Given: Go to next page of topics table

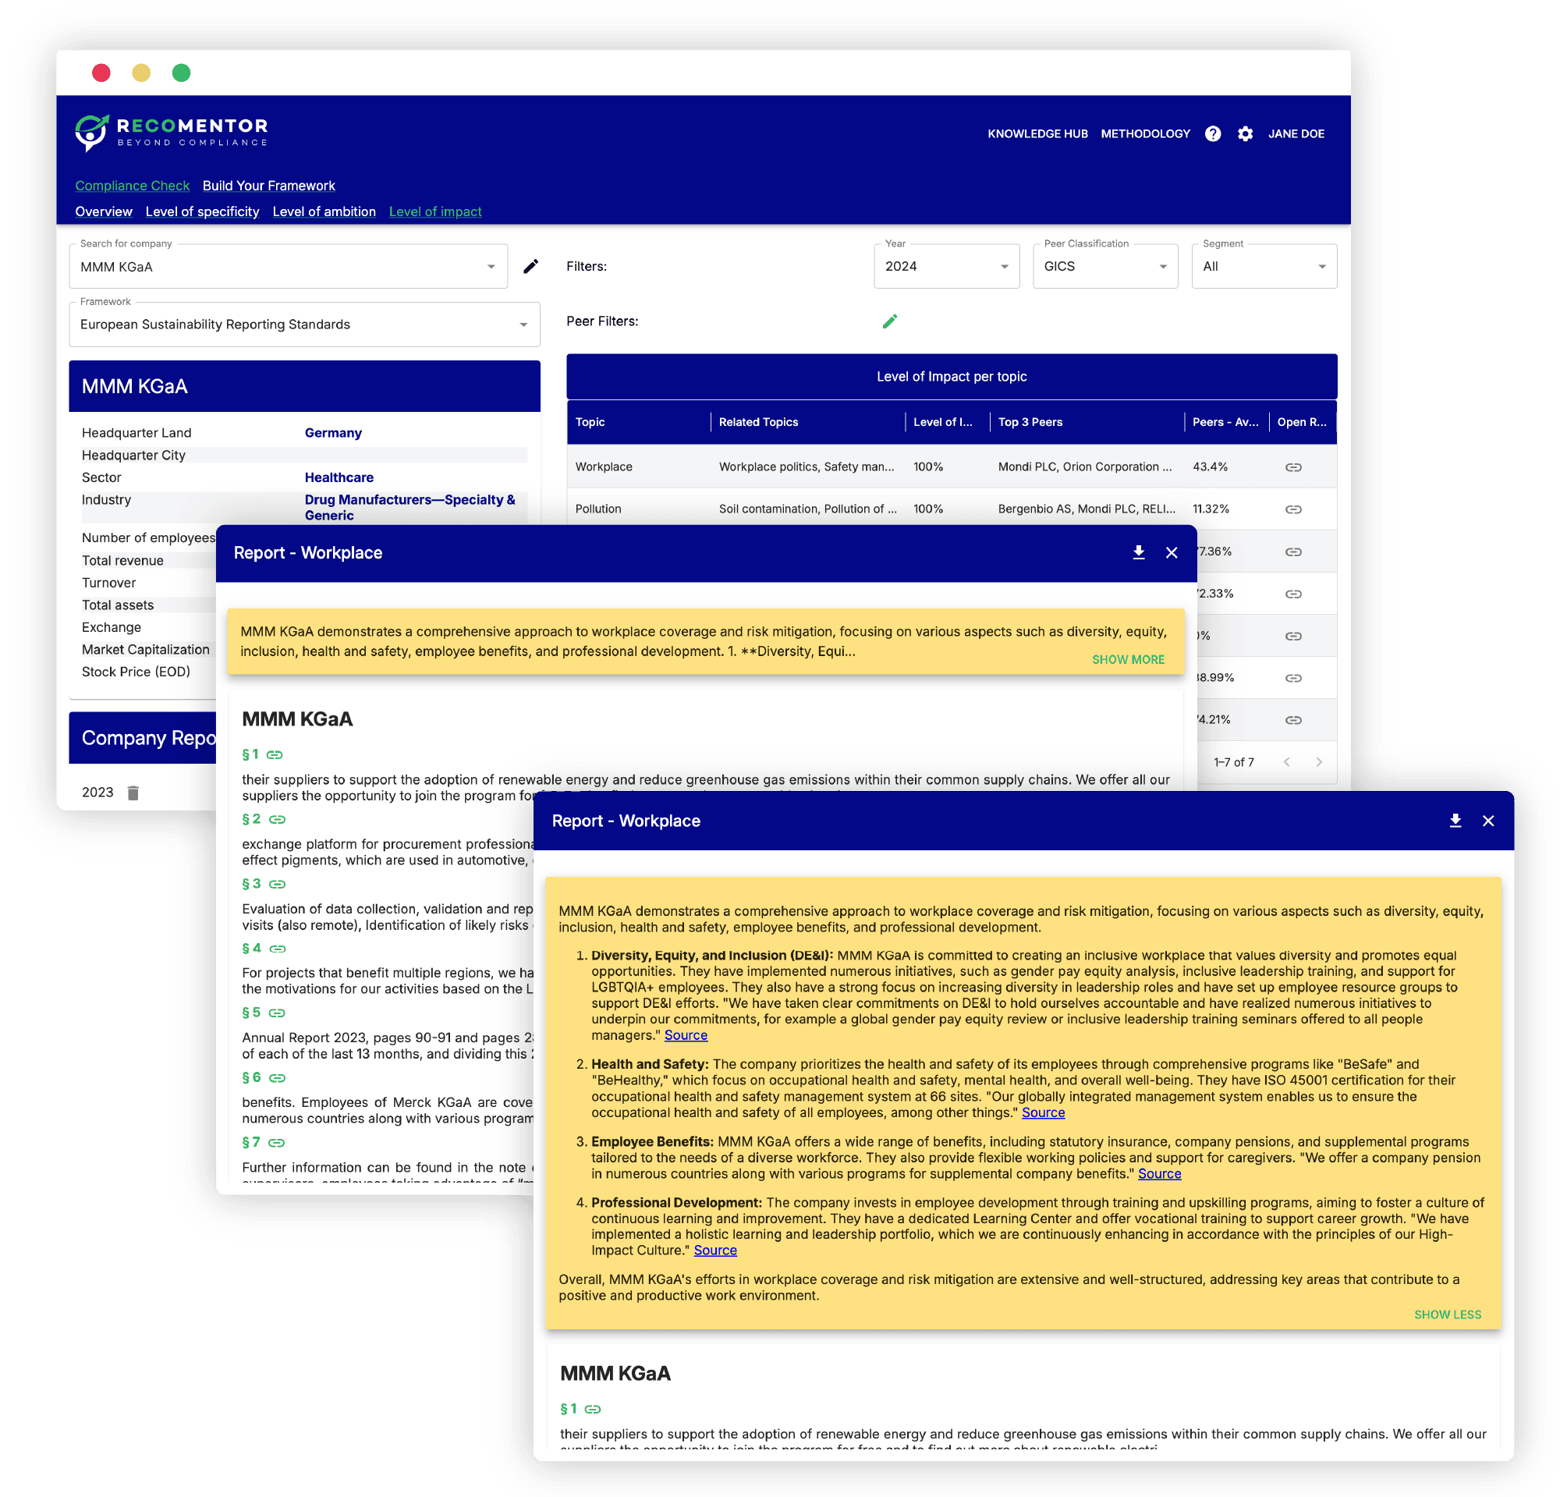Looking at the screenshot, I should tap(1319, 762).
